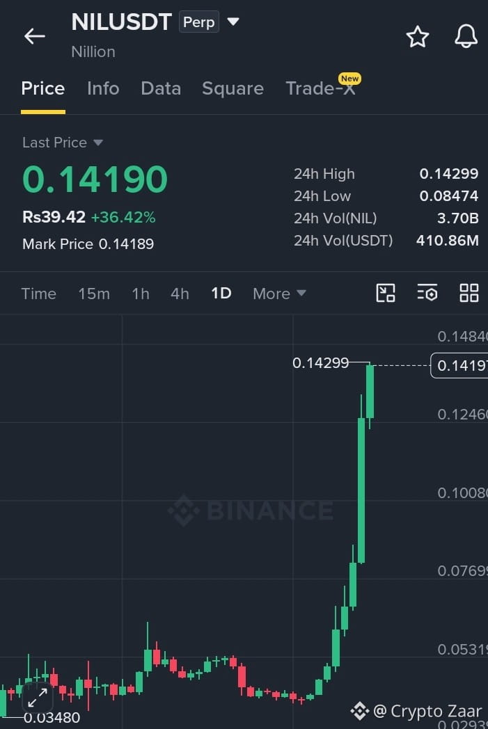Open the Square tab
The width and height of the screenshot is (488, 729).
[233, 88]
